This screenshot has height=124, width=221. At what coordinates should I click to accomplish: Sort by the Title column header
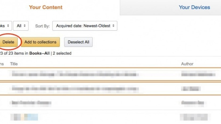point(14,64)
